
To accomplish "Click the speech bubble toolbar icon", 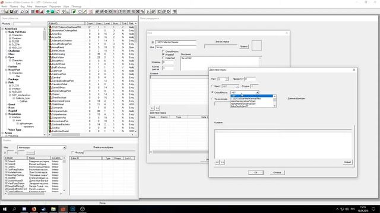I will click(80, 12).
